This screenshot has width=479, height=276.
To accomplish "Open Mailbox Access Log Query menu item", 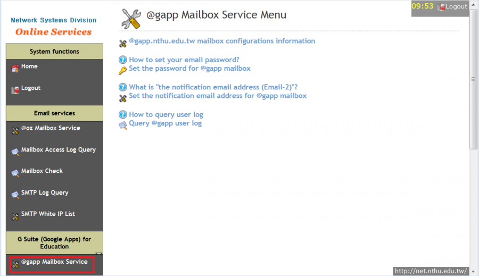I will point(58,150).
